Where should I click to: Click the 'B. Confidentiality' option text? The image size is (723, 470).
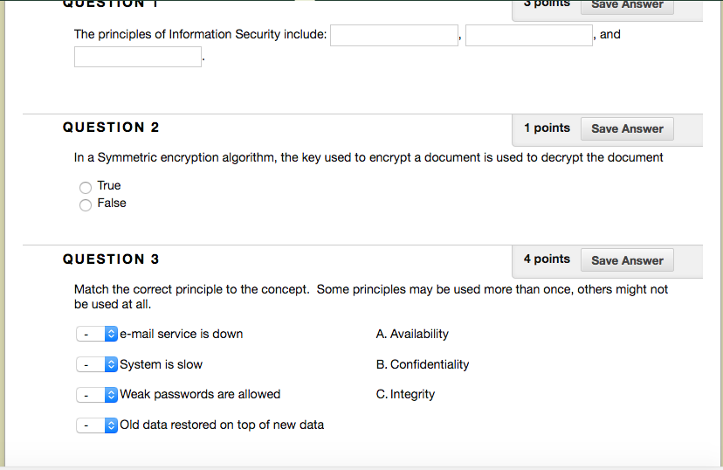tap(423, 364)
